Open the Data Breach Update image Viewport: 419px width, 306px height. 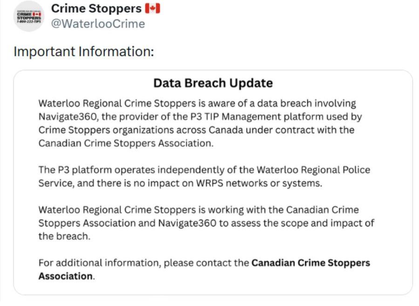(x=213, y=183)
